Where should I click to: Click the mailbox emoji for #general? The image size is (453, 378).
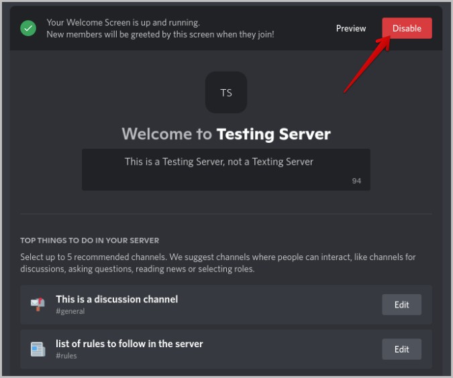click(x=38, y=304)
